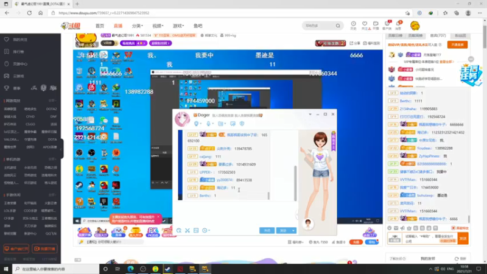Click the orange 充值 recharge button
487x274 pixels.
coord(356,242)
